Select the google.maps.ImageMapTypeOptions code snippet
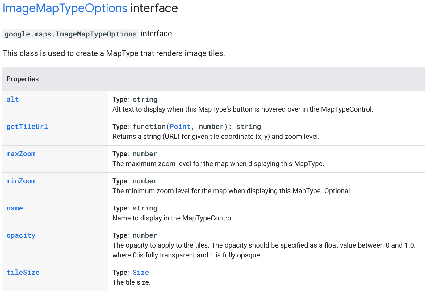Viewport: 431px width, 297px height. coord(70,34)
